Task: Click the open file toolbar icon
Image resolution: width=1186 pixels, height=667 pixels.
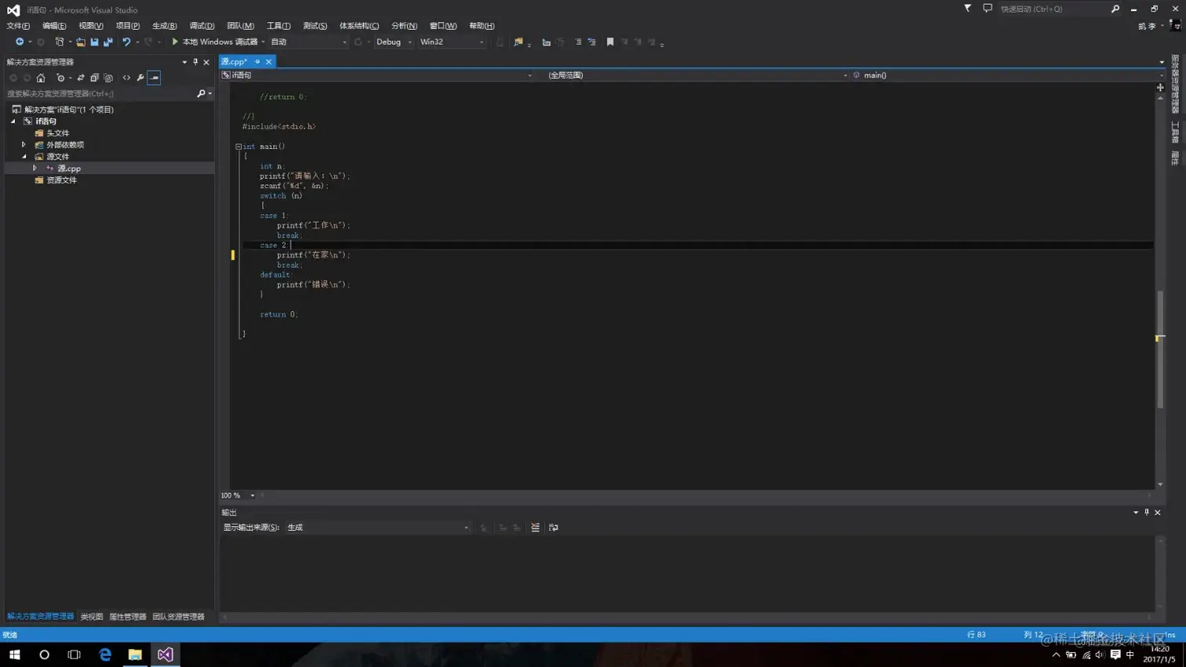Action: pos(80,42)
